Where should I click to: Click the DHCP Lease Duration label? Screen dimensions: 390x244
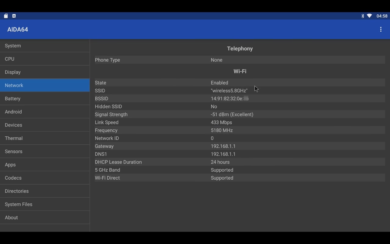pyautogui.click(x=118, y=162)
